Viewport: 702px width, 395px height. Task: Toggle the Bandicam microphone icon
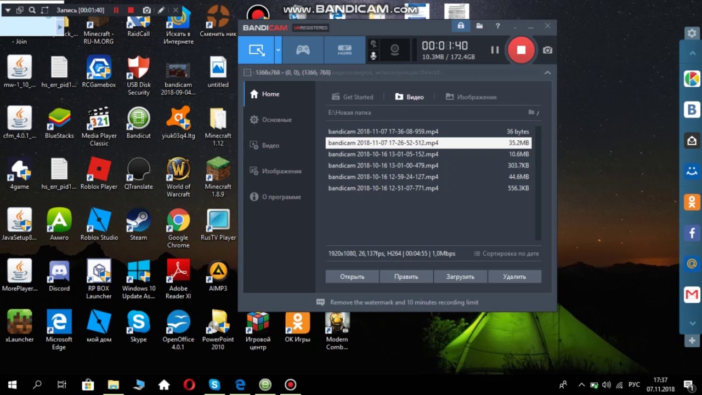373,56
